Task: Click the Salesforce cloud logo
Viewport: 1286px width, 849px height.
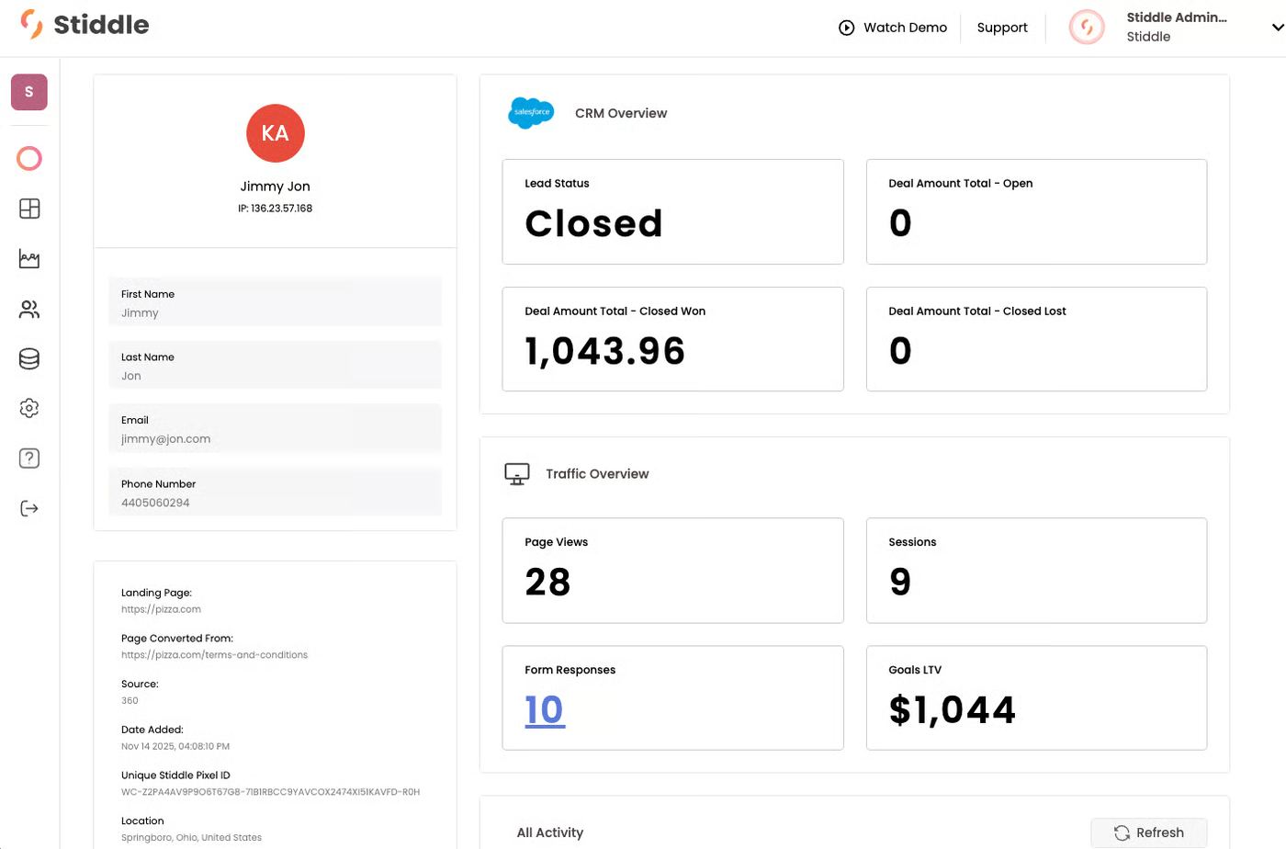Action: (531, 113)
